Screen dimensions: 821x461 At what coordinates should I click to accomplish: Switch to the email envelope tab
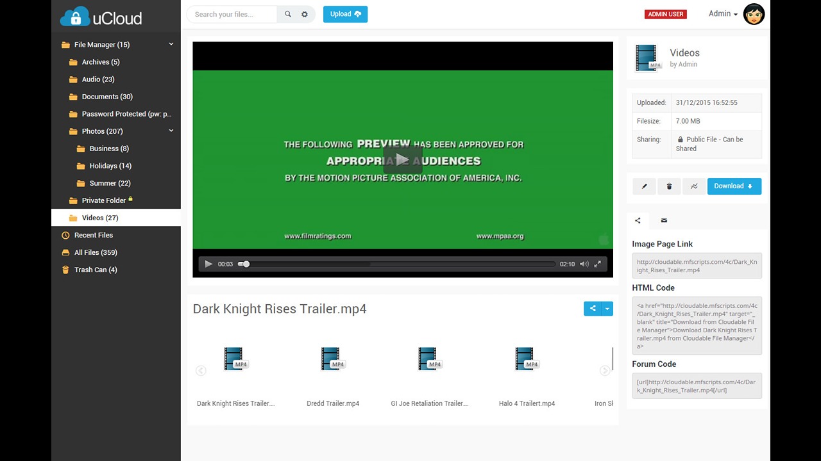pyautogui.click(x=664, y=220)
